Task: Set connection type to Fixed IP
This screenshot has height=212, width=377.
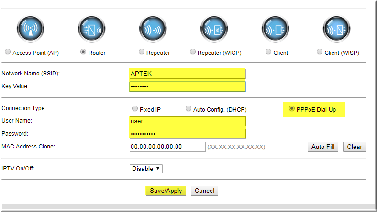Action: (135, 109)
